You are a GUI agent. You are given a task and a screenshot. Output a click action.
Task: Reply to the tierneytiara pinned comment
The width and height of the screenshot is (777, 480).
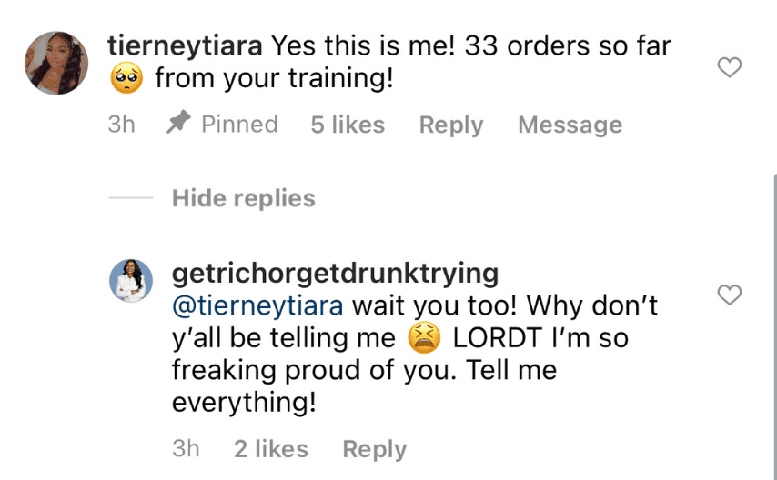450,125
